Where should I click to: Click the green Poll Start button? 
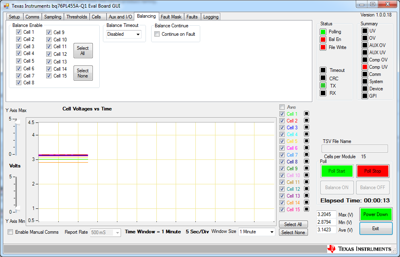pyautogui.click(x=337, y=171)
